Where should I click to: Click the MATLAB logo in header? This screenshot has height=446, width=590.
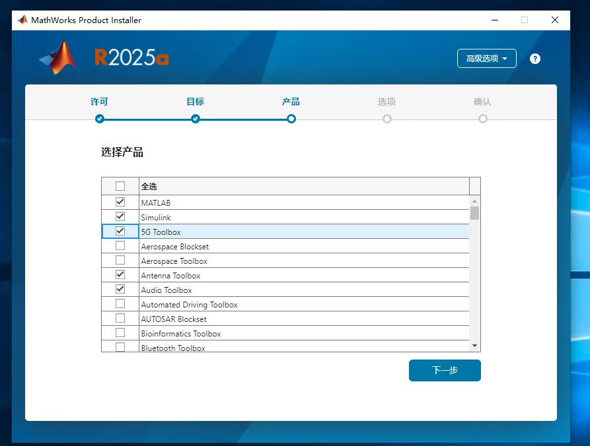click(x=57, y=58)
